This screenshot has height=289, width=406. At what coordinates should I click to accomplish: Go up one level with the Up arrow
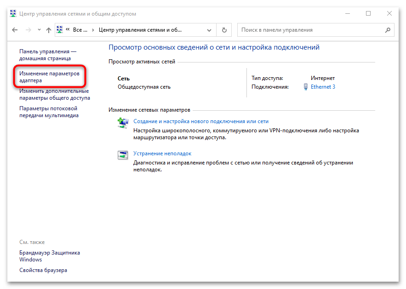click(49, 30)
